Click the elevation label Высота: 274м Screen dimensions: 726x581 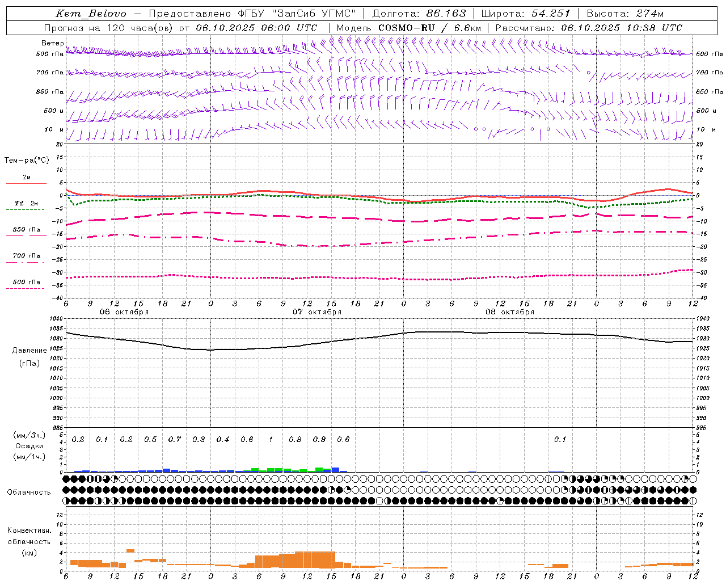625,14
